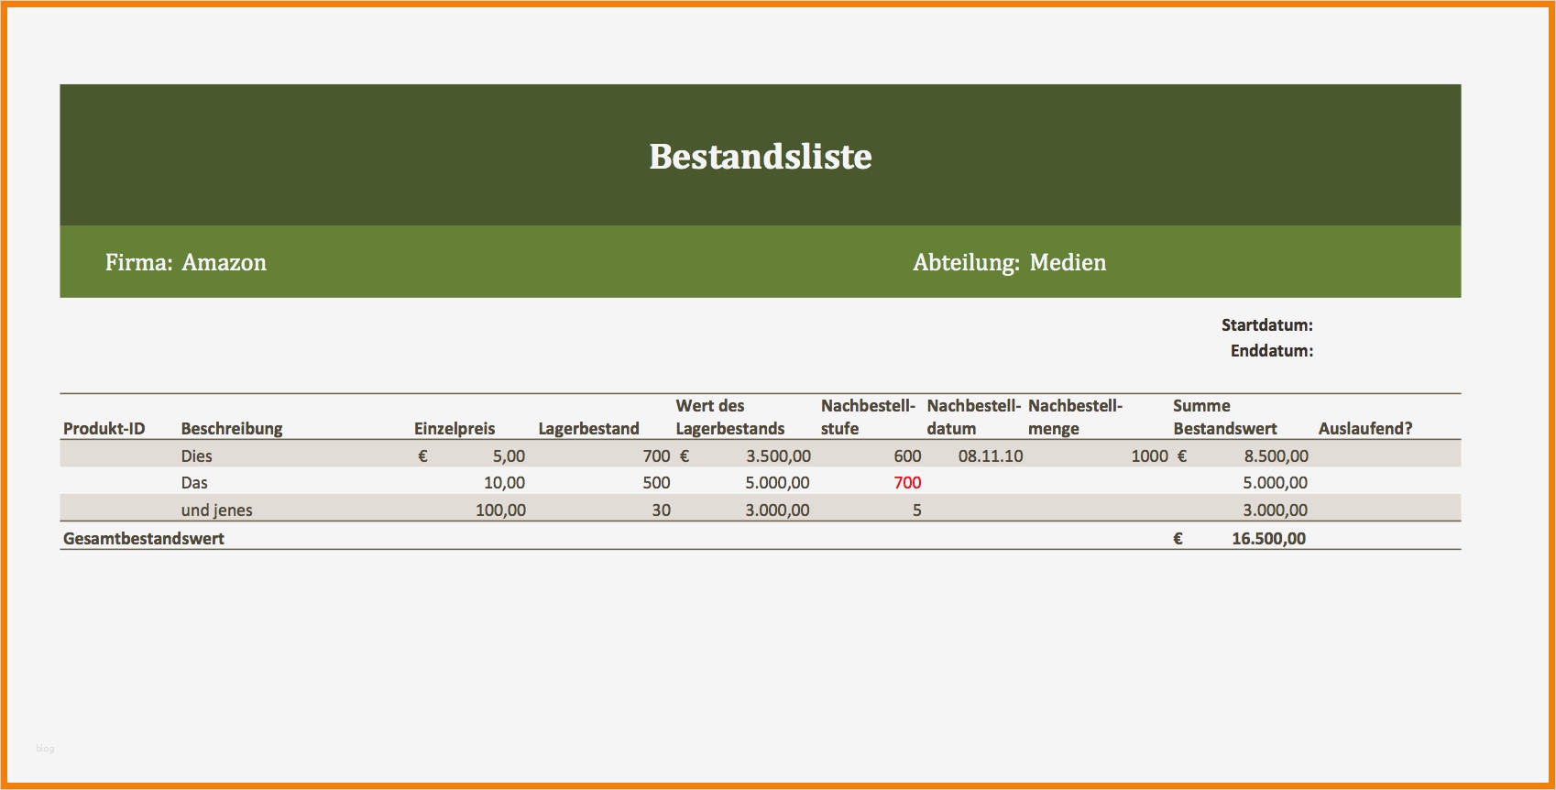Click the Auslaufend? column header
1556x790 pixels.
click(1365, 428)
